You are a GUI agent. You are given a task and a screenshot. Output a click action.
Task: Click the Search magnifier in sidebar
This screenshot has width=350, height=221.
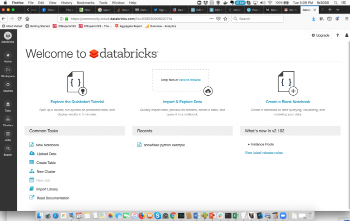pyautogui.click(x=7, y=149)
